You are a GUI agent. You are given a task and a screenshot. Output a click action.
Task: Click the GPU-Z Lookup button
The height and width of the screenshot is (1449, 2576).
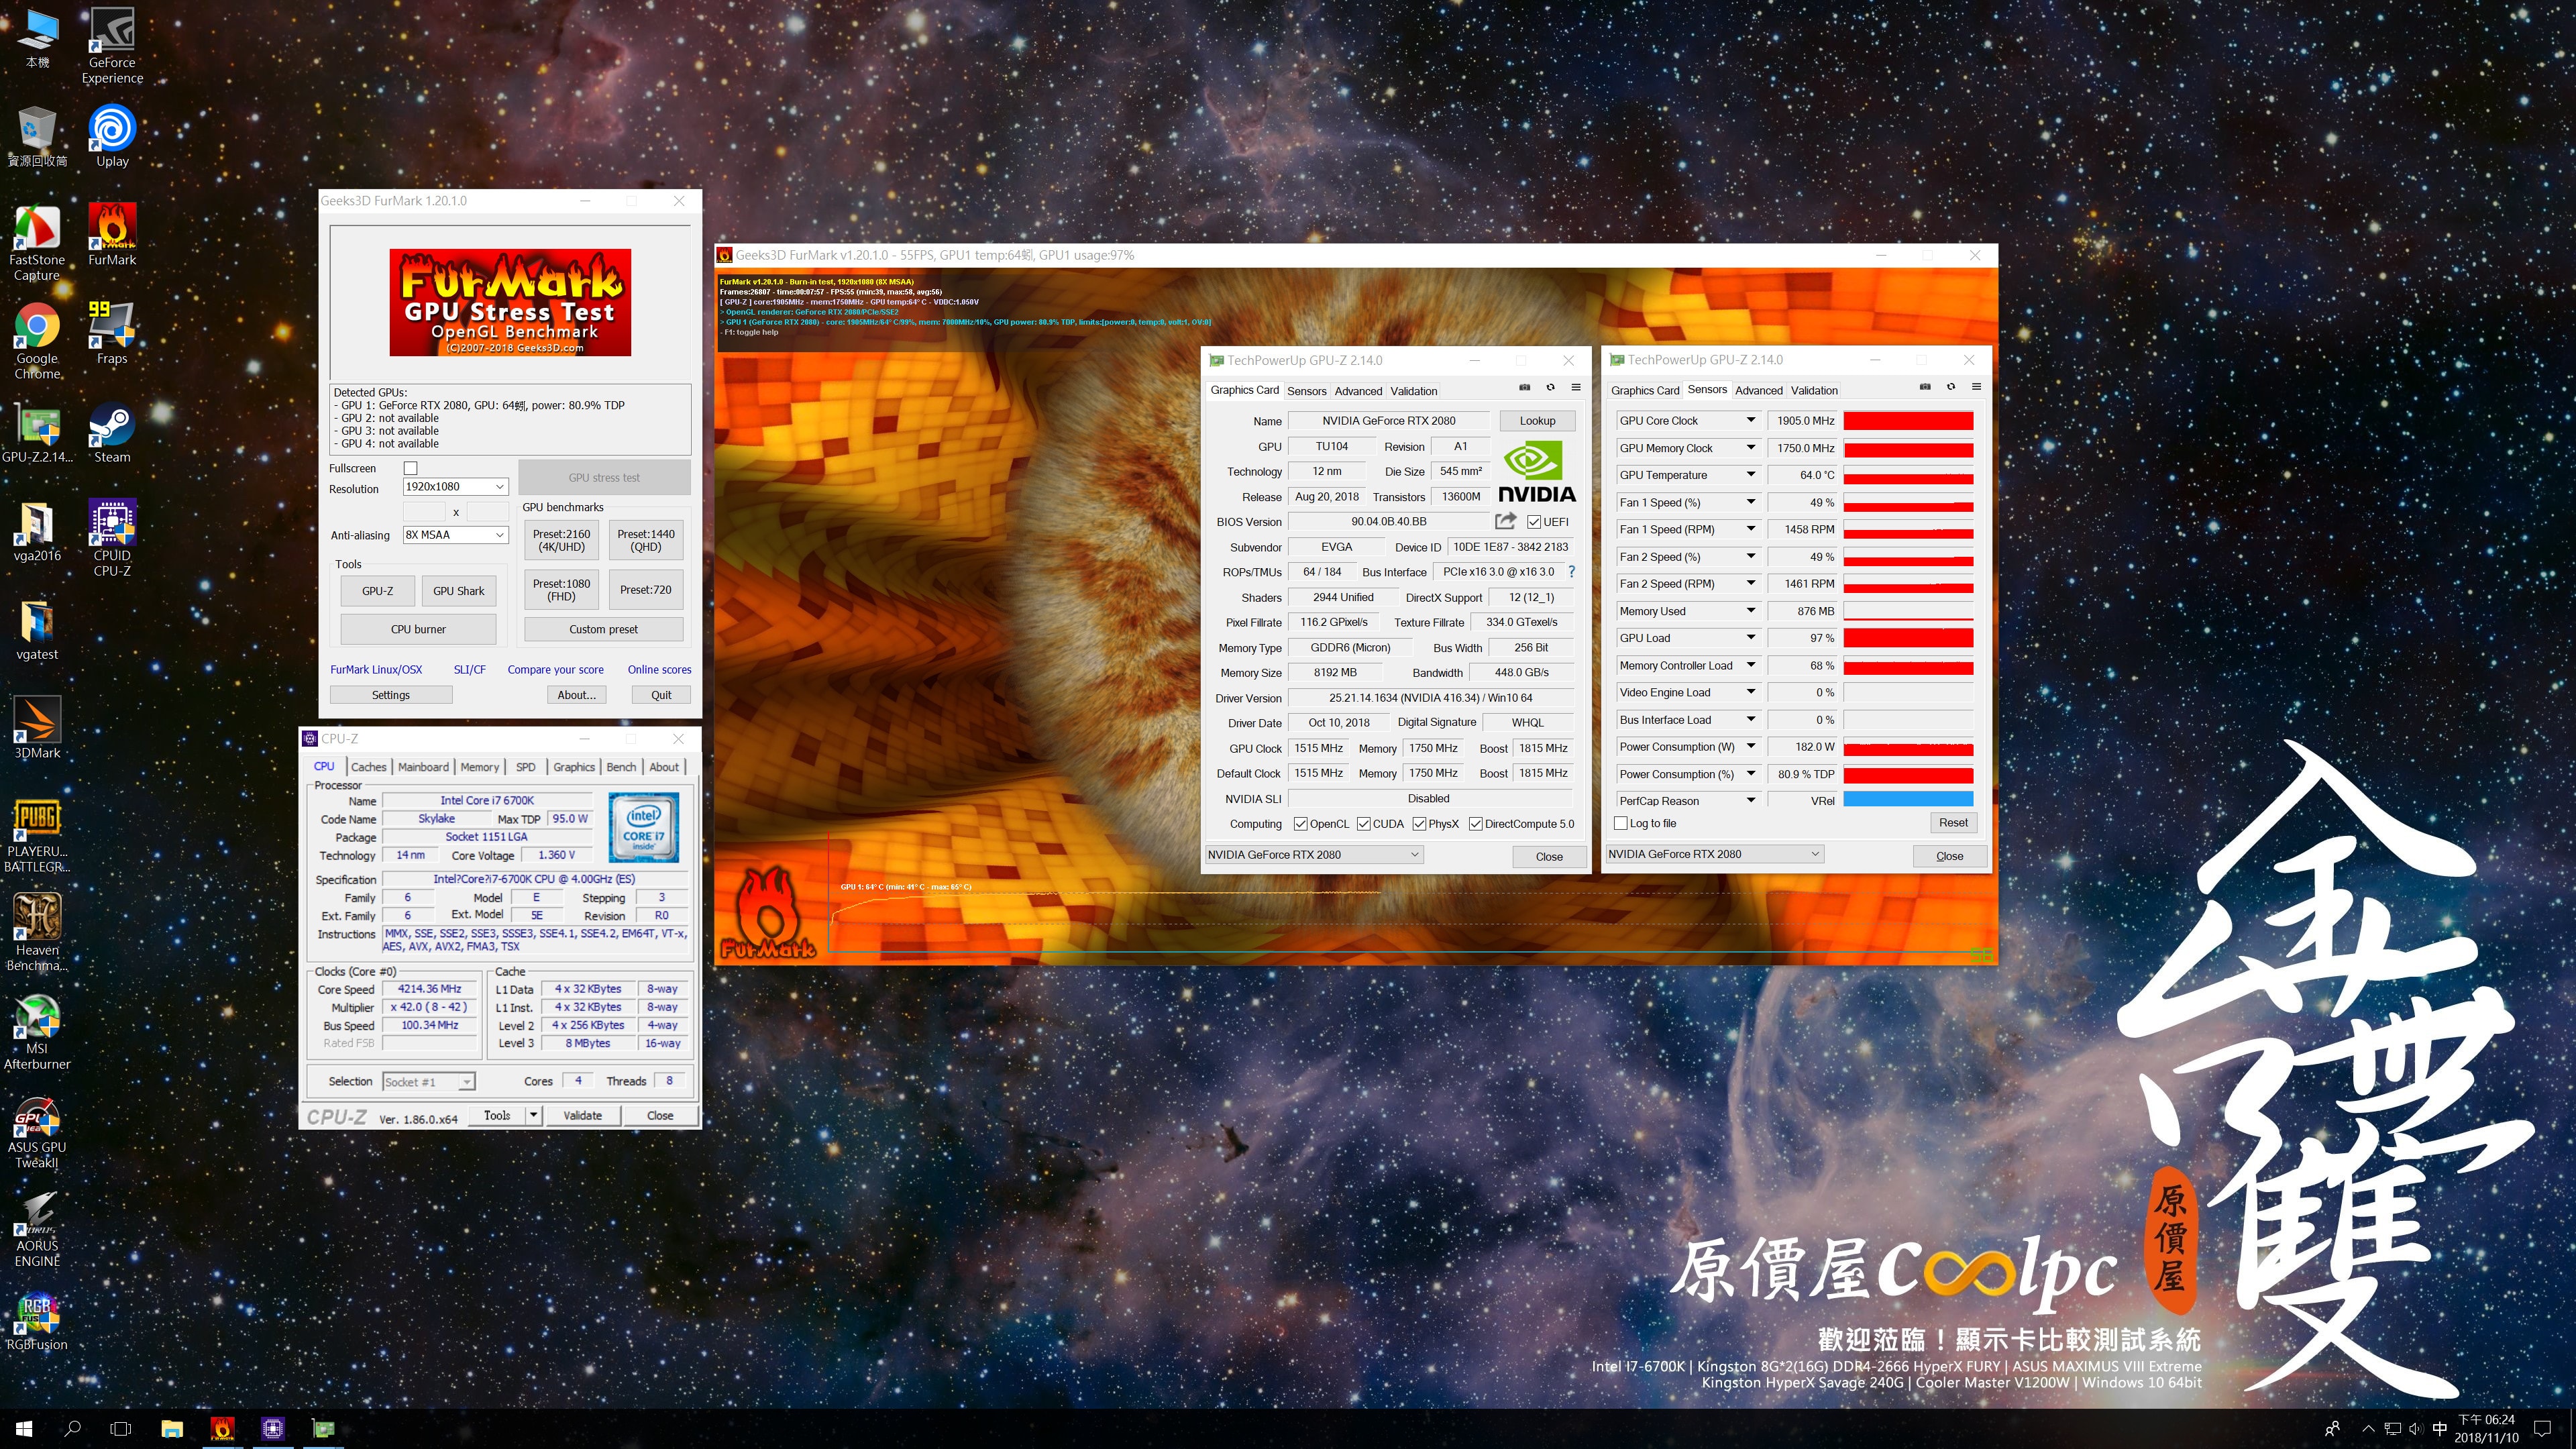tap(1537, 421)
